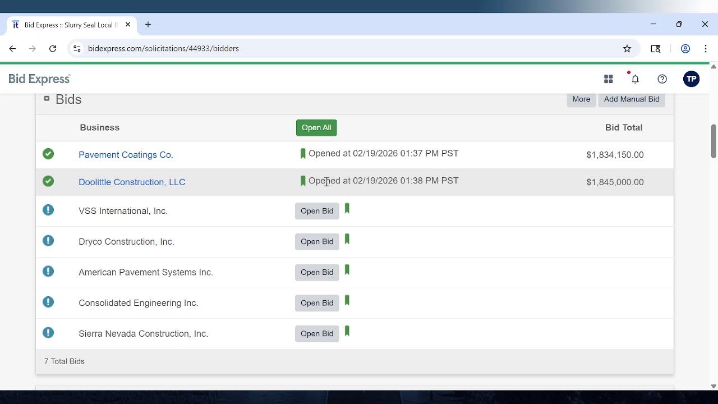The height and width of the screenshot is (404, 718).
Task: Click the Consolidated Engineering Inc. name
Action: (139, 303)
